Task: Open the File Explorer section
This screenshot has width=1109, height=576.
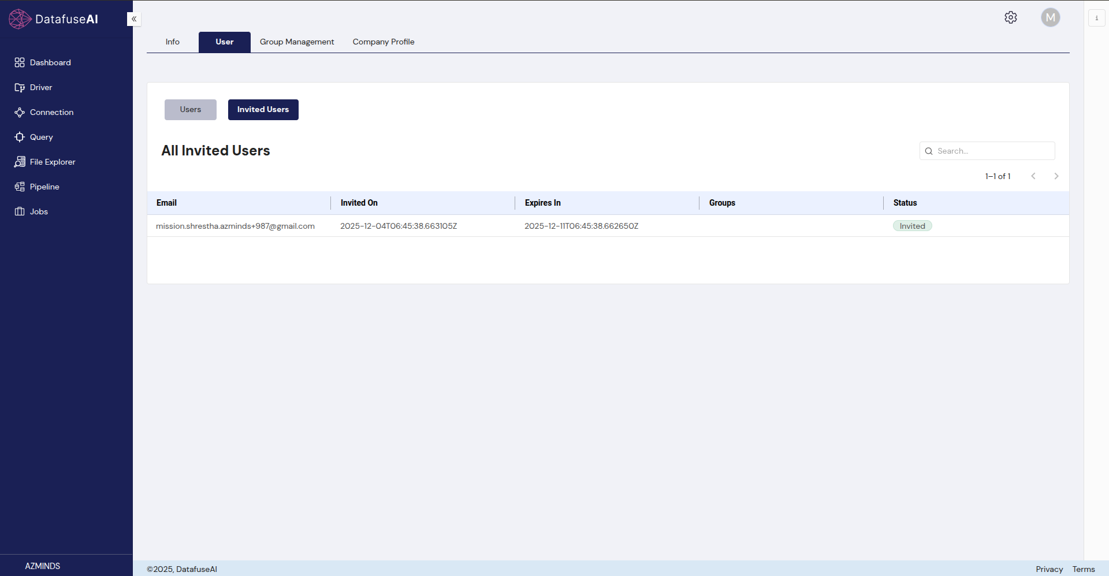Action: coord(53,162)
